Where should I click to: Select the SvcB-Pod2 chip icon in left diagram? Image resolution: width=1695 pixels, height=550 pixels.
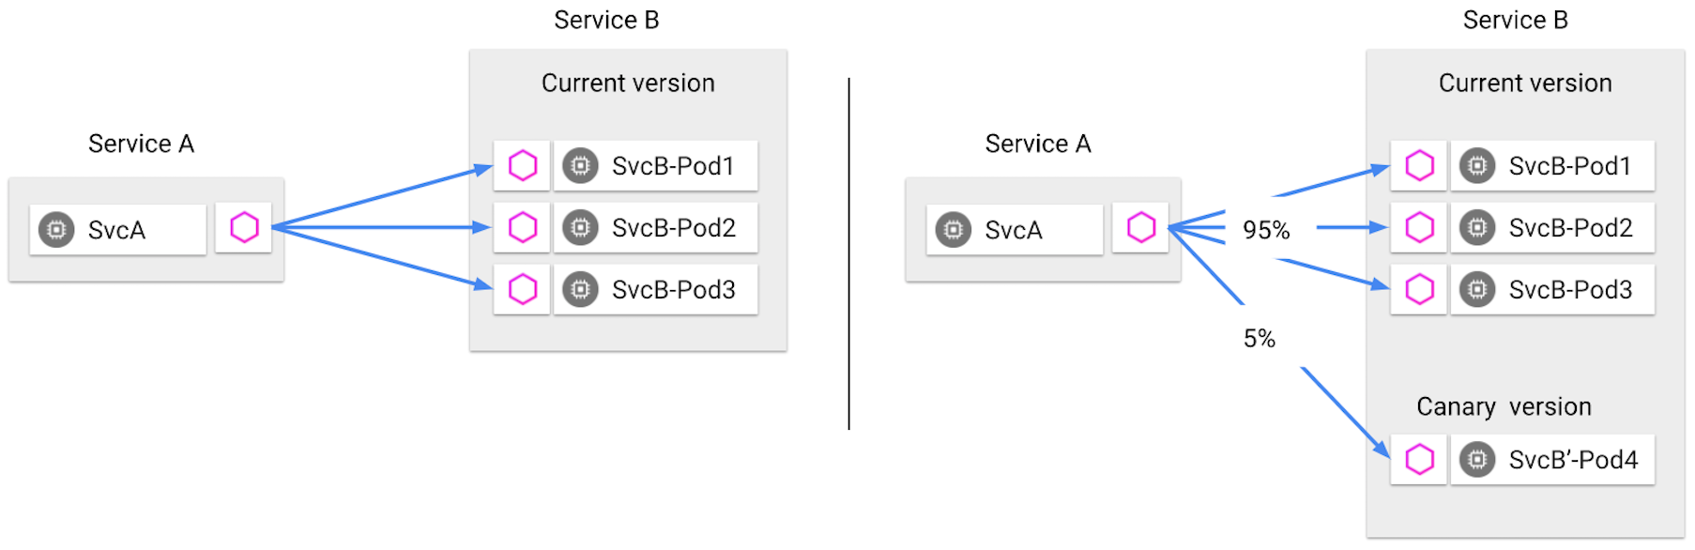point(581,228)
